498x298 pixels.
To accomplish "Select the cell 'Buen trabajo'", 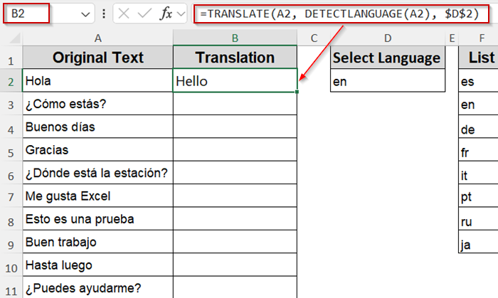I will pyautogui.click(x=98, y=242).
